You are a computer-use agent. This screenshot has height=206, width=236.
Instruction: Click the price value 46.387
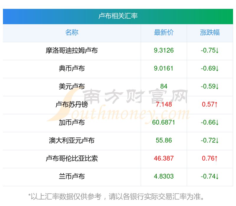[x=164, y=158]
